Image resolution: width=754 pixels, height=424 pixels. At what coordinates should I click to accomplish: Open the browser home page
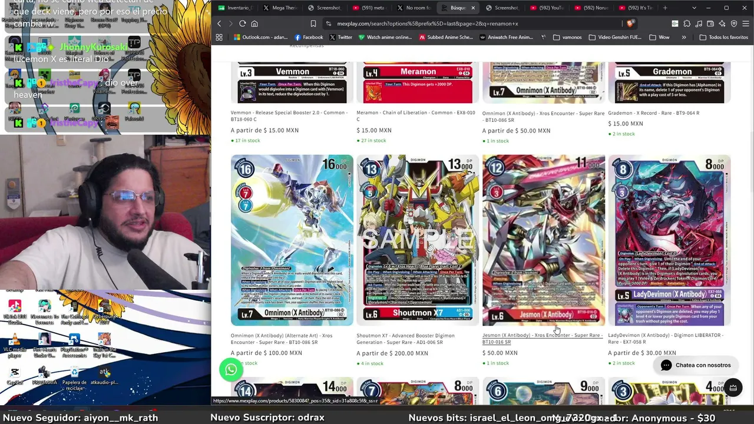click(254, 24)
